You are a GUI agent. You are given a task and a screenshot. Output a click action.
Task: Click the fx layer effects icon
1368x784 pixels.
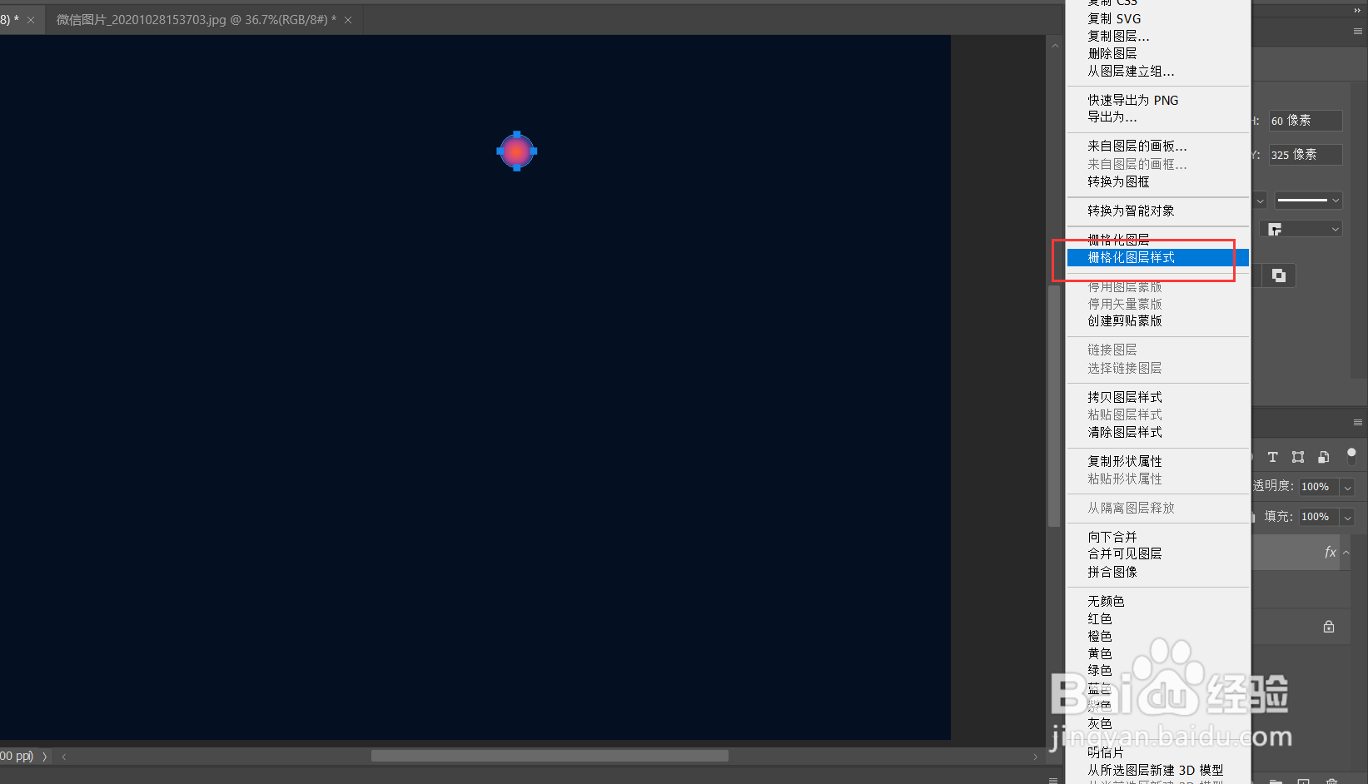pyautogui.click(x=1330, y=552)
